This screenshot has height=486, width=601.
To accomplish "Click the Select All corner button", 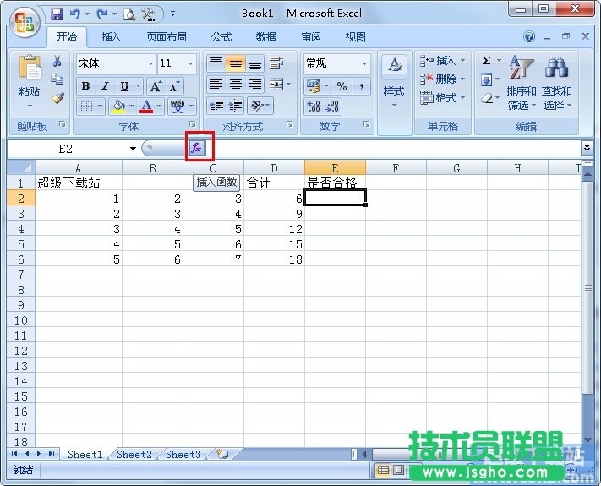I will (x=21, y=168).
